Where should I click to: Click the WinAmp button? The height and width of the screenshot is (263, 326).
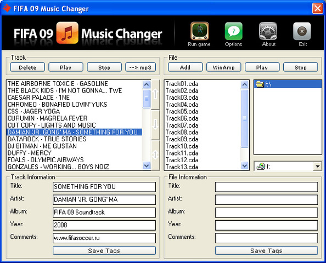tap(224, 67)
